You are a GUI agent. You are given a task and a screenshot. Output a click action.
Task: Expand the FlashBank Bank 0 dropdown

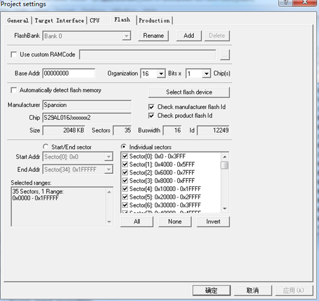[x=126, y=36]
